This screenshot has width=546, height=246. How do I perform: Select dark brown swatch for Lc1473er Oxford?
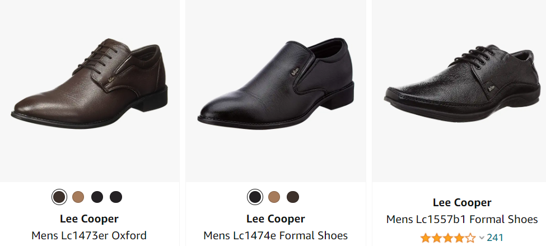(59, 197)
